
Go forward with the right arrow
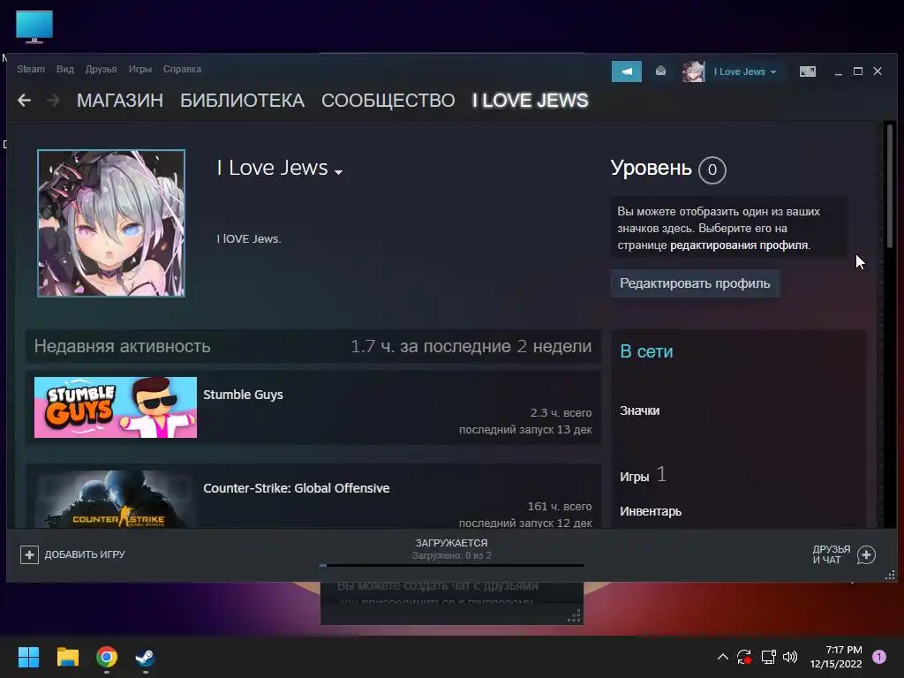coord(53,101)
